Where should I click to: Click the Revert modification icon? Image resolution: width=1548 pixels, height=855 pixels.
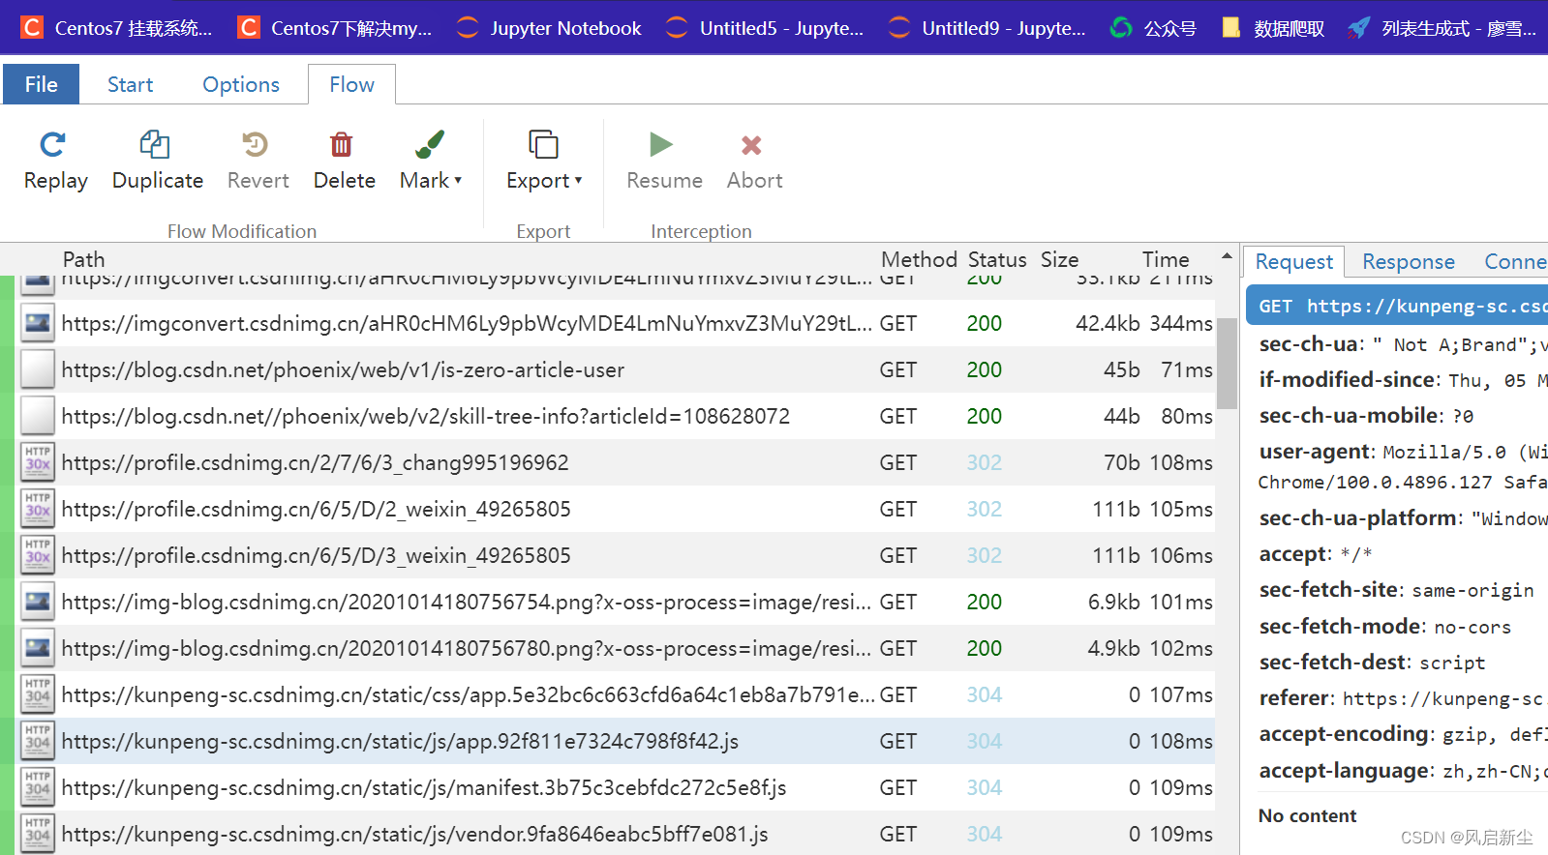256,145
